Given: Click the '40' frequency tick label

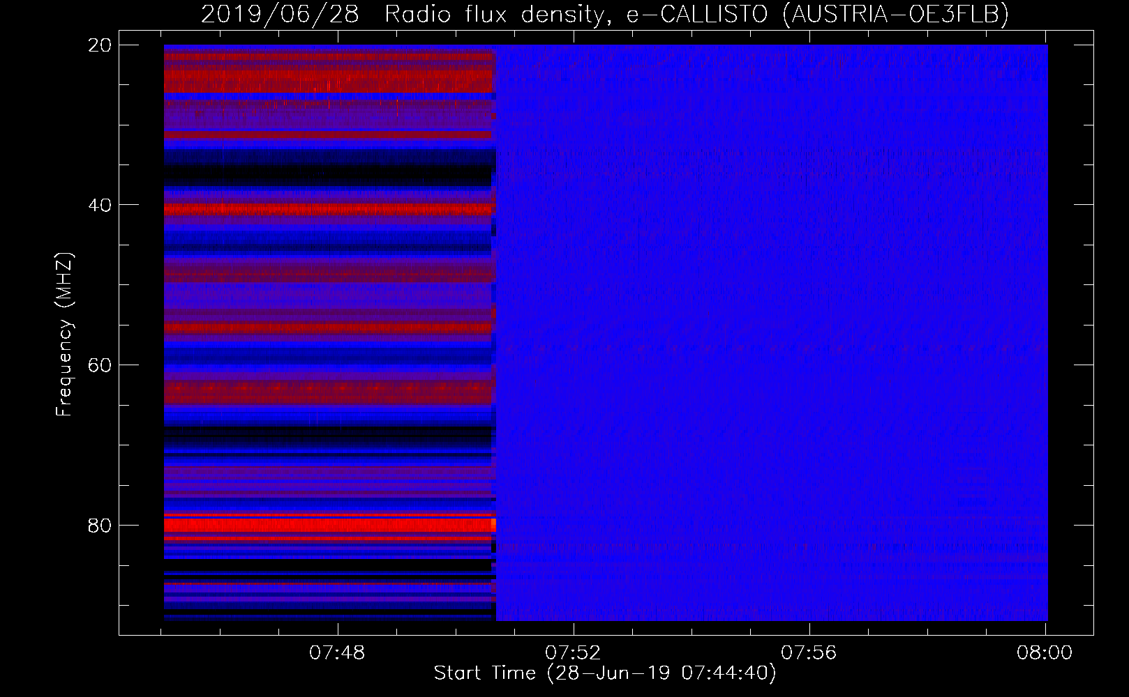Looking at the screenshot, I should (x=100, y=205).
